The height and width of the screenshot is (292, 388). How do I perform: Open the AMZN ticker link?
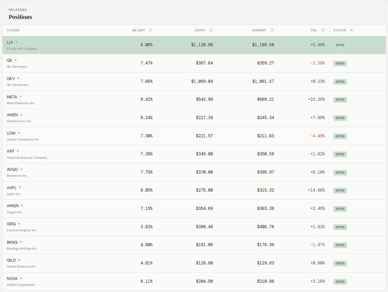[x=13, y=115]
